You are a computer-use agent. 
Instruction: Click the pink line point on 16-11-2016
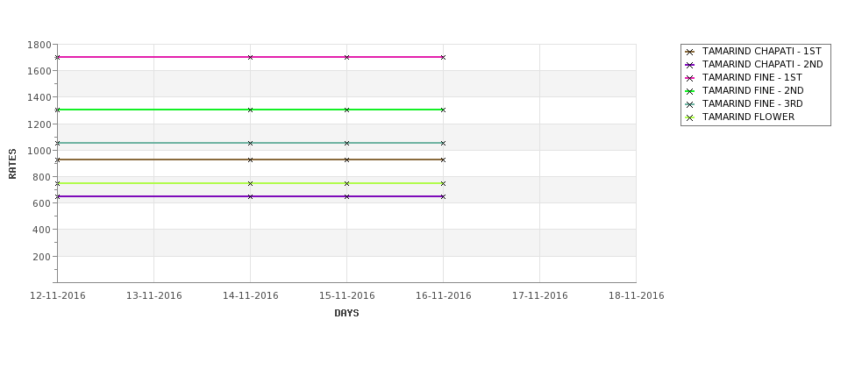point(444,57)
